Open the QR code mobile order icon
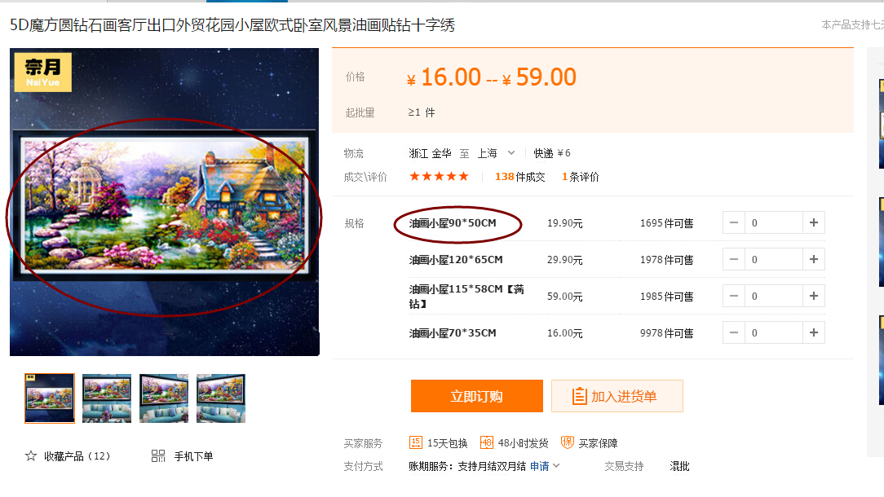 tap(158, 456)
